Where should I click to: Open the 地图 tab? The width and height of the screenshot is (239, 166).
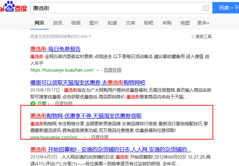tap(185, 23)
